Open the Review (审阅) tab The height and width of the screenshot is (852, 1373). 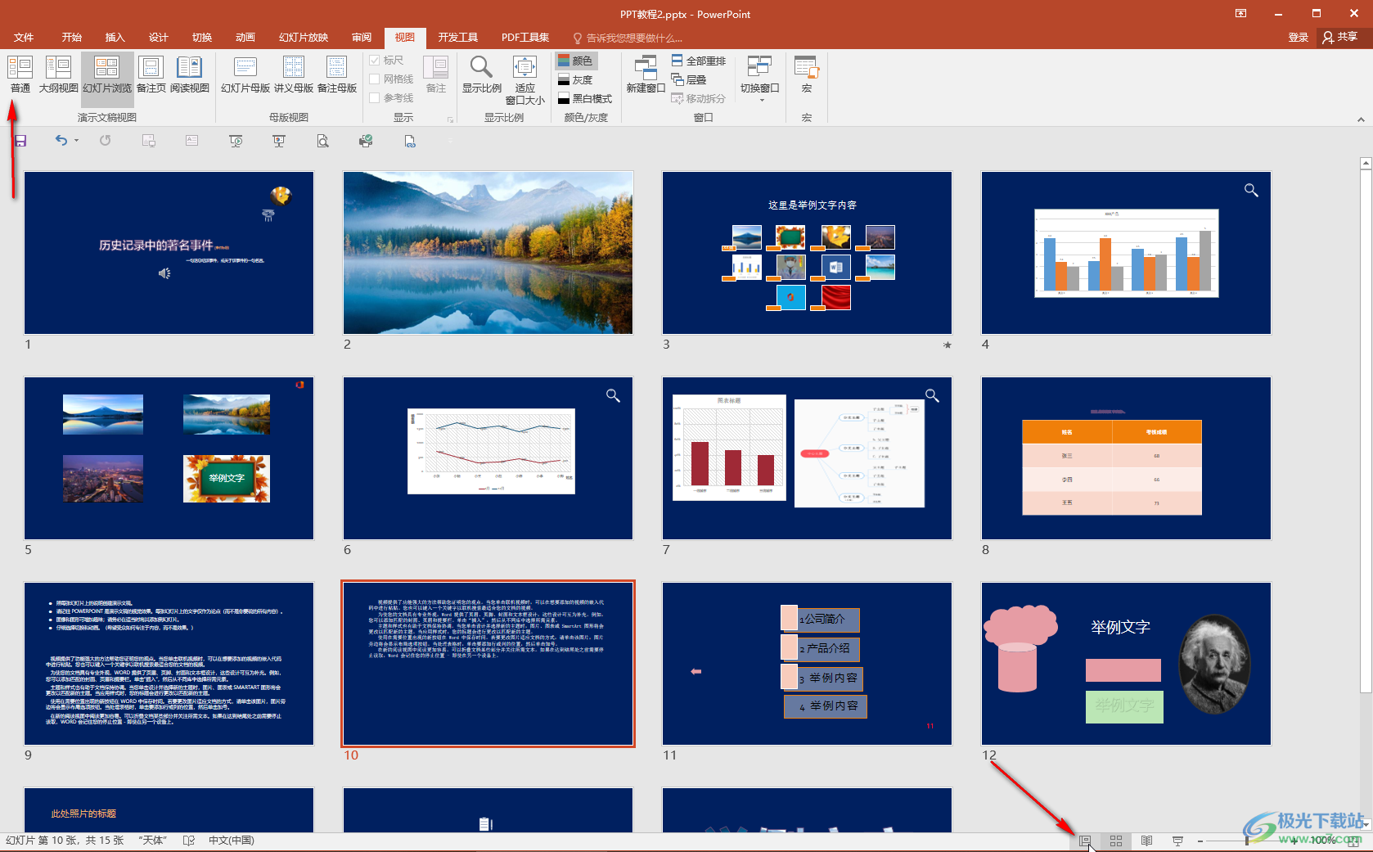coord(362,38)
